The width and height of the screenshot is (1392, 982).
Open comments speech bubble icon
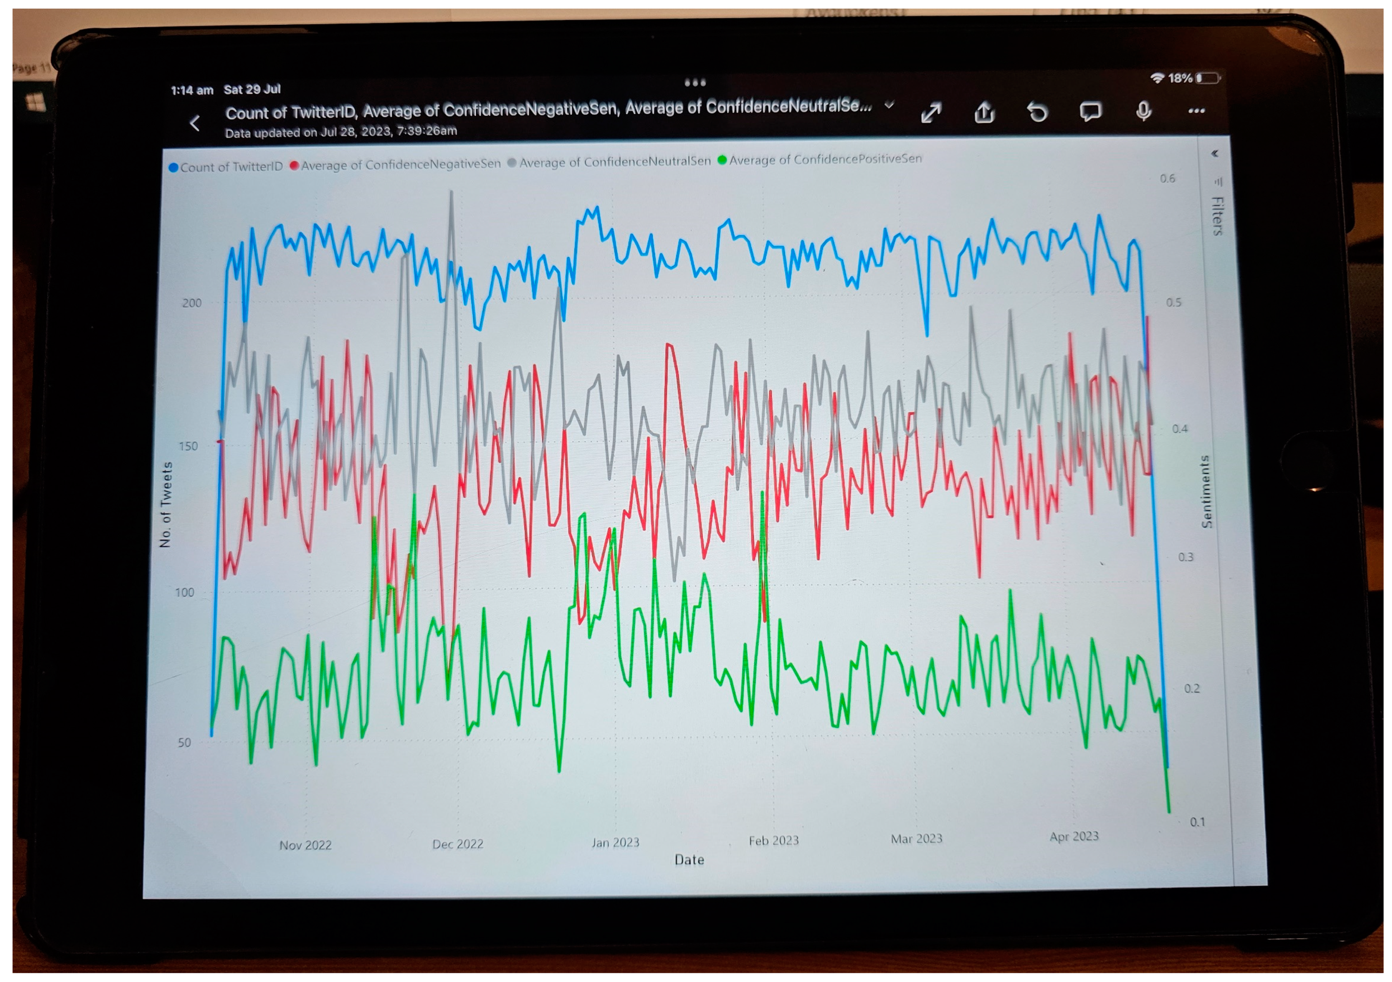[x=1090, y=112]
